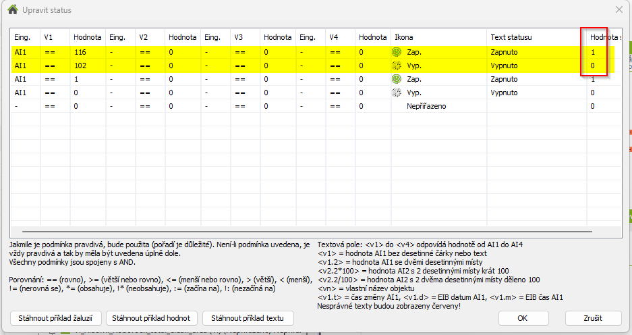Click the Text statusu column header
The height and width of the screenshot is (335, 632).
[511, 37]
